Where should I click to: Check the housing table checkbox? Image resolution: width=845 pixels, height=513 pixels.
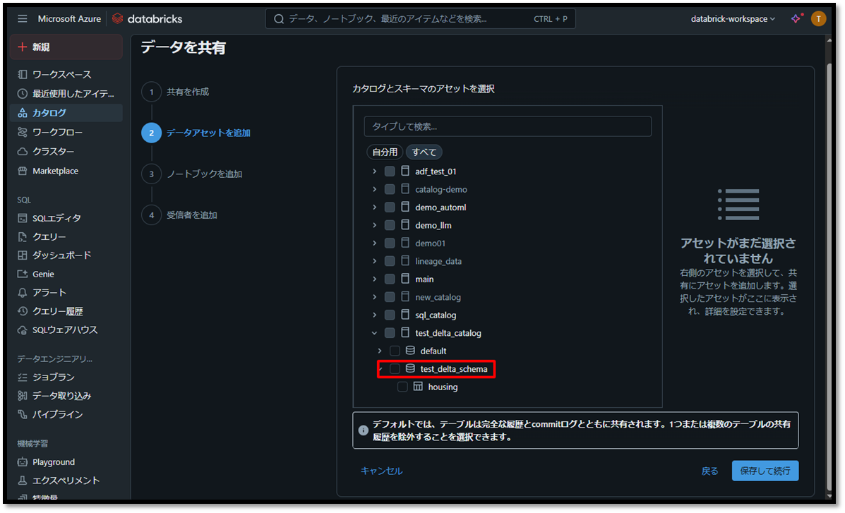tap(402, 387)
